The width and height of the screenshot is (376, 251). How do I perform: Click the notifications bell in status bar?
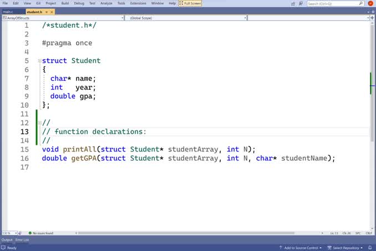point(370,248)
